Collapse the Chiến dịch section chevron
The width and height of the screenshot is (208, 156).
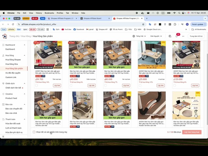tap(25, 84)
